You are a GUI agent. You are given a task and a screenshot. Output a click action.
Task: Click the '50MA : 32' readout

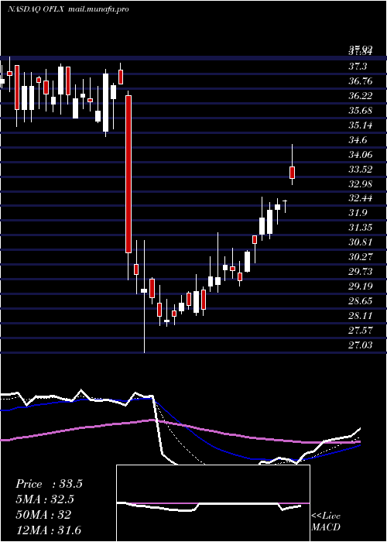(x=43, y=515)
